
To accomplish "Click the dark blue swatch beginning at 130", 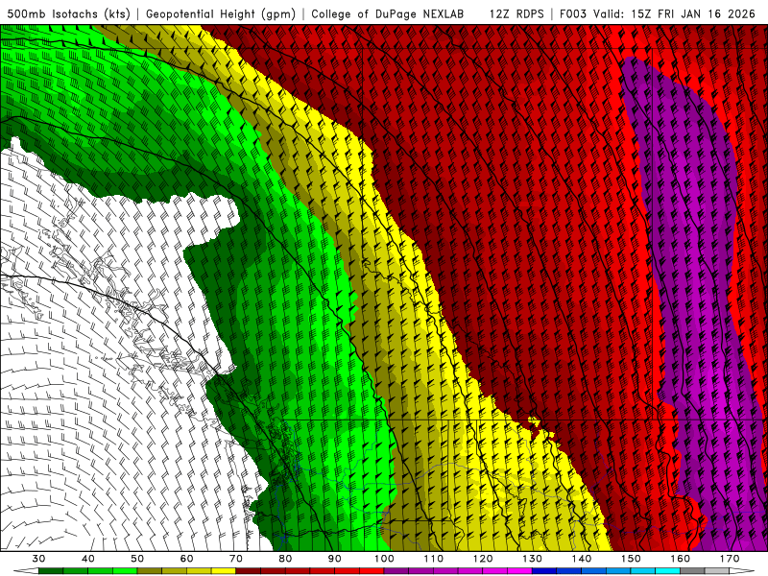I will tap(544, 571).
